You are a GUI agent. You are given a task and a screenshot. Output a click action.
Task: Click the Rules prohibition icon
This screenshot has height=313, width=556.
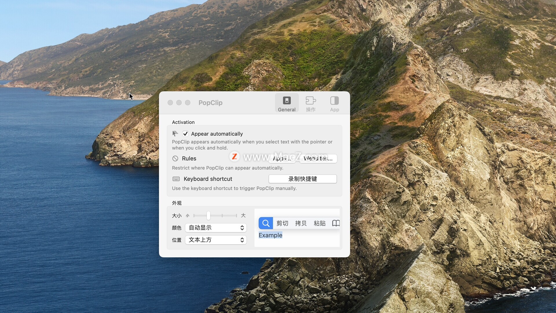tap(175, 159)
